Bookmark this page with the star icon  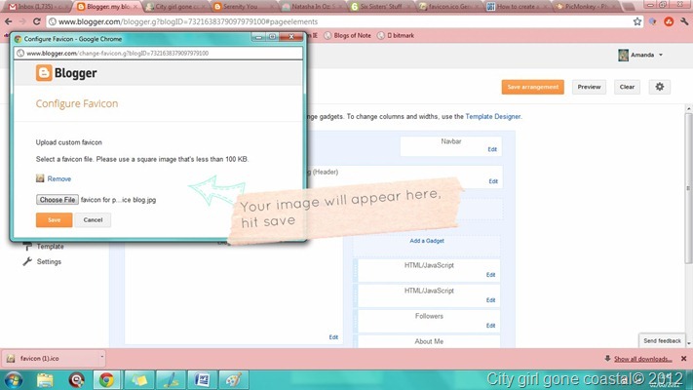click(x=636, y=21)
